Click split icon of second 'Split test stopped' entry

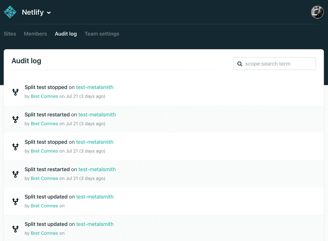pyautogui.click(x=15, y=147)
